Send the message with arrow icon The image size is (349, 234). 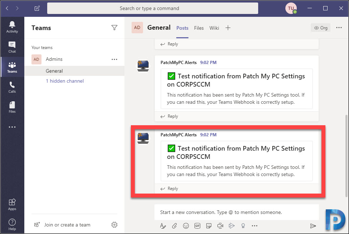pyautogui.click(x=313, y=226)
